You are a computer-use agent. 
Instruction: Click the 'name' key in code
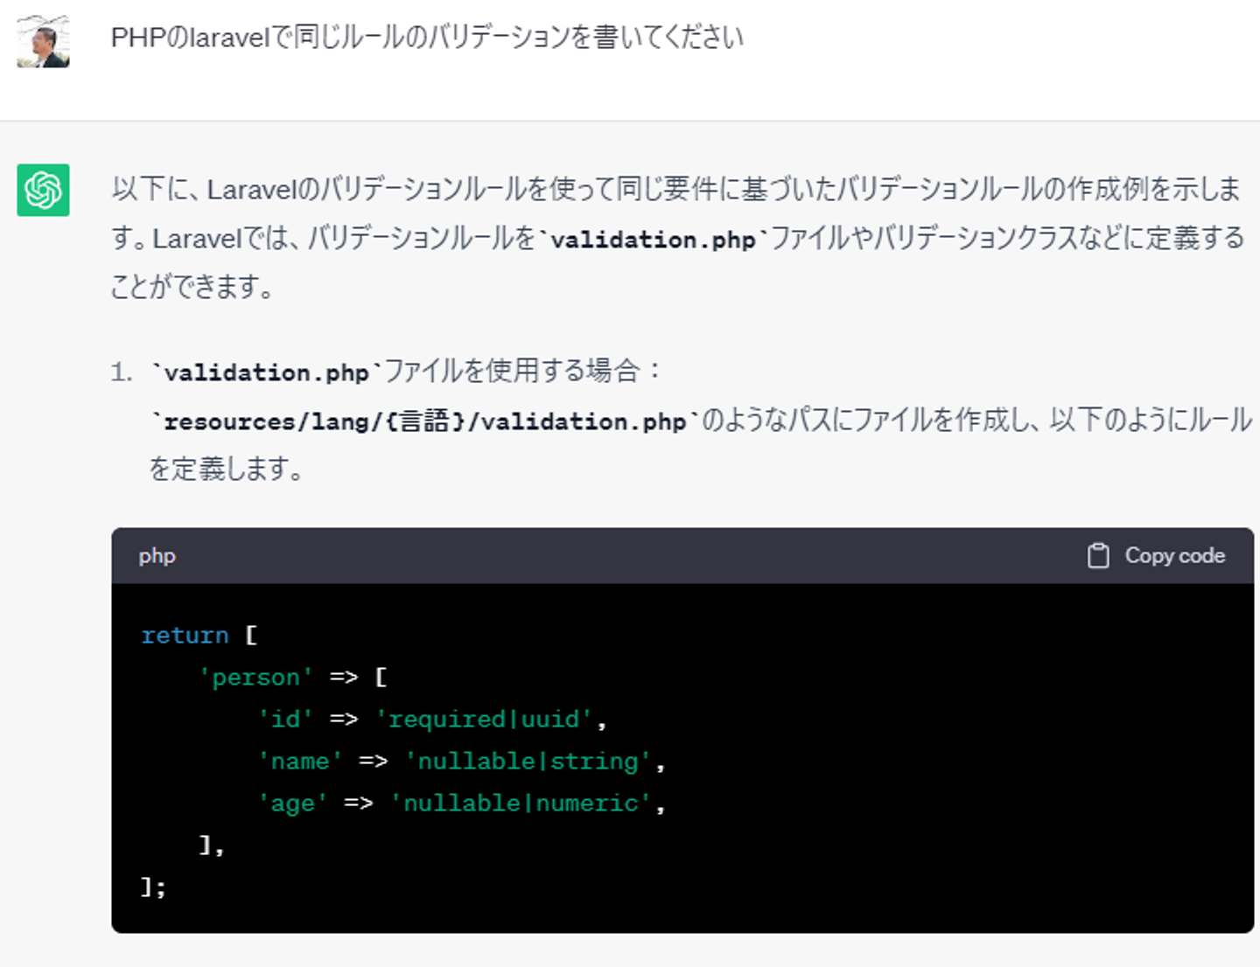300,762
